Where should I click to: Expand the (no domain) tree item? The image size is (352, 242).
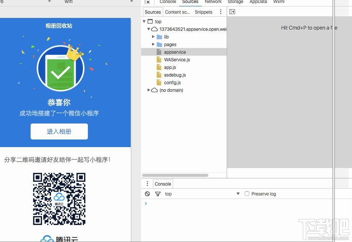(x=149, y=90)
